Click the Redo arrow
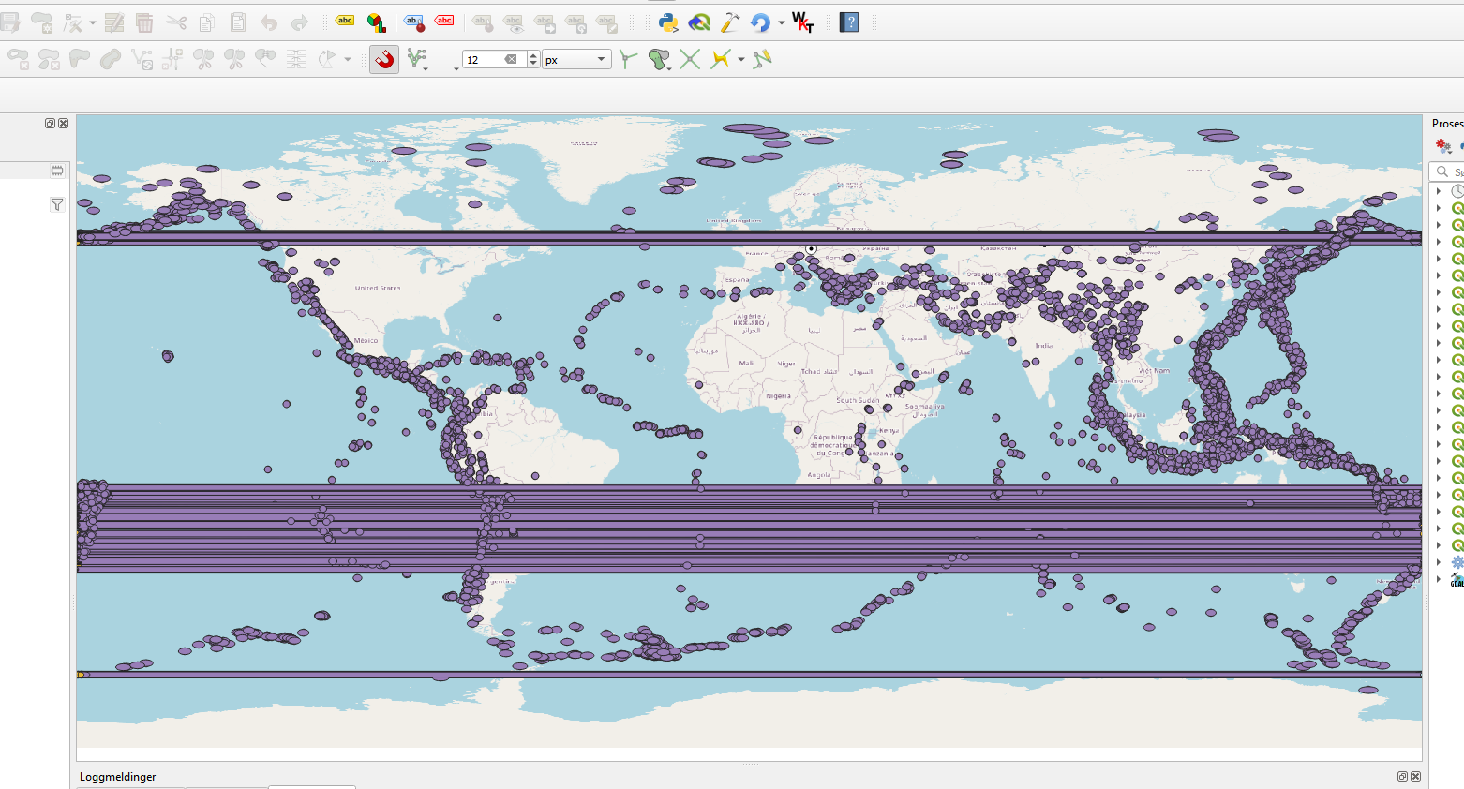 pyautogui.click(x=300, y=22)
